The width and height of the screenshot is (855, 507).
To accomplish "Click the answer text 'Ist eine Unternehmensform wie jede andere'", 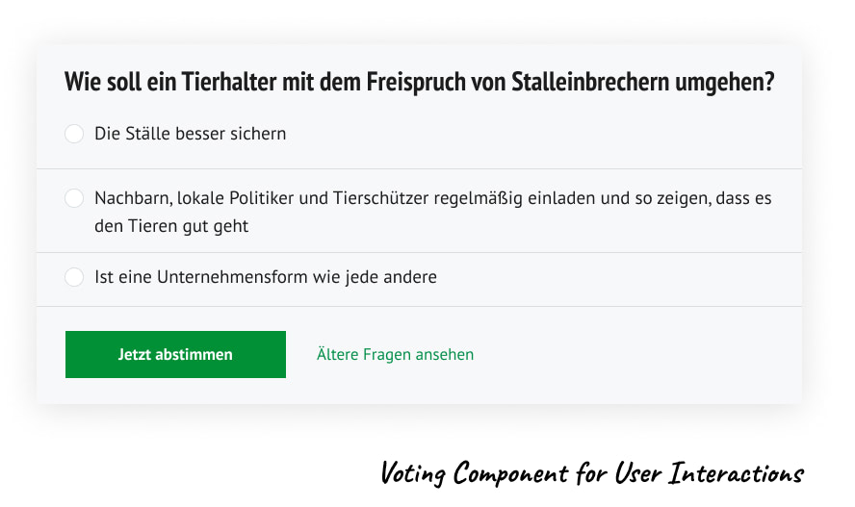I will click(265, 277).
